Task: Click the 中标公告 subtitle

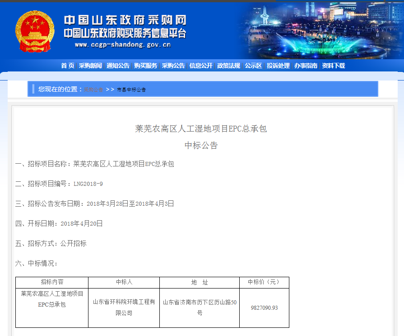Action: pos(201,145)
